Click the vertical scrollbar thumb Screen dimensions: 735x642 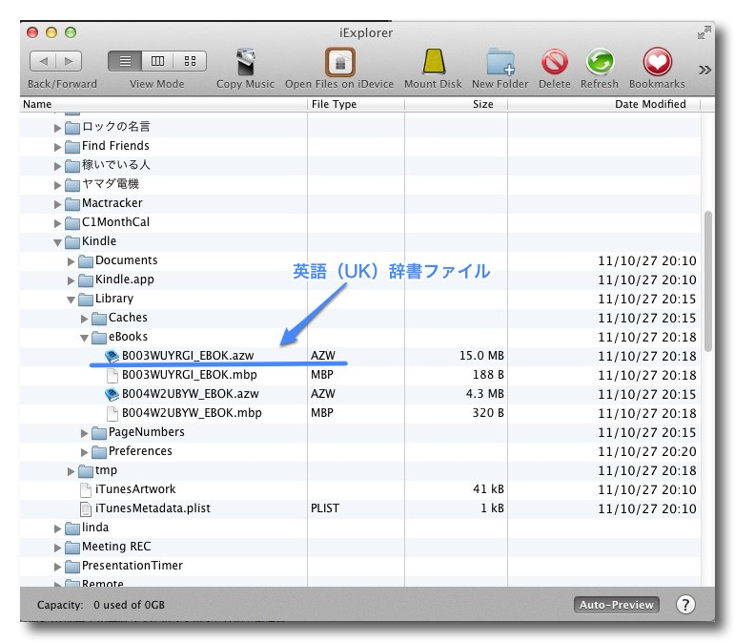pos(707,281)
